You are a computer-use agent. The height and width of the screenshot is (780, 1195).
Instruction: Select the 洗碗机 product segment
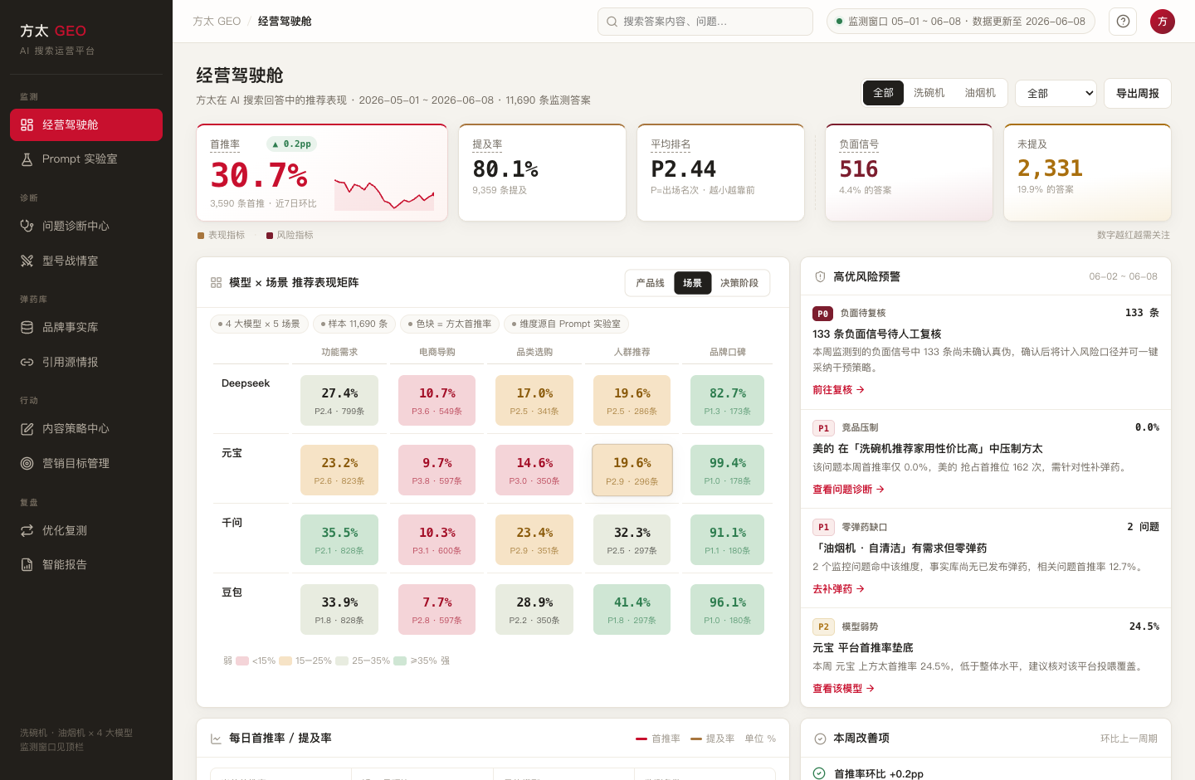pos(929,93)
